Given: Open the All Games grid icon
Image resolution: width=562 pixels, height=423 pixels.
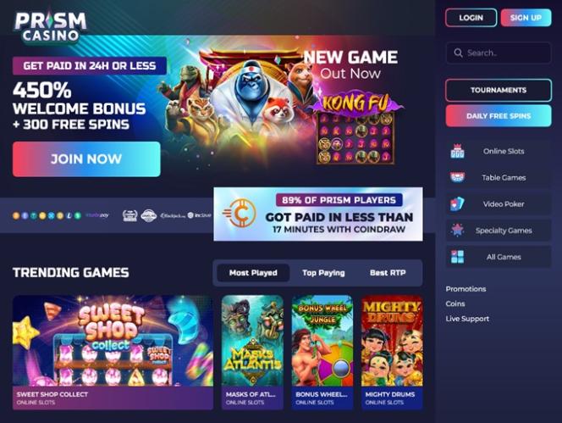Looking at the screenshot, I should coord(457,257).
